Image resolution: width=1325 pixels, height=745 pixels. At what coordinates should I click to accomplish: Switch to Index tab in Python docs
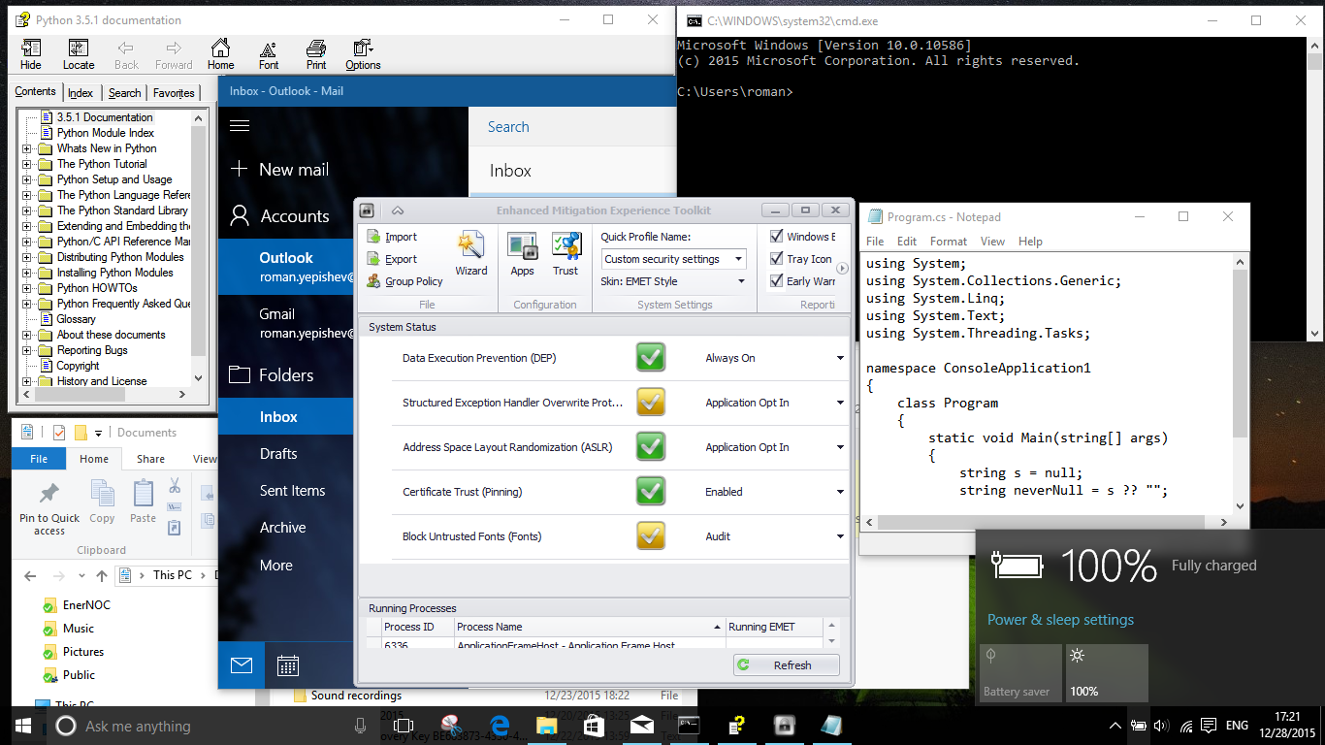(81, 93)
